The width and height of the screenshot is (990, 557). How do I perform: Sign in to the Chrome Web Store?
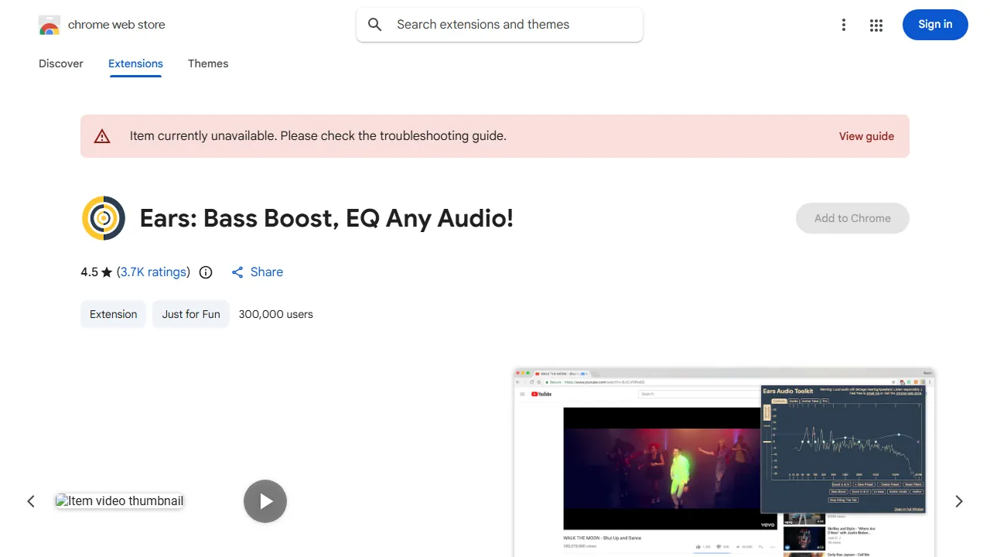tap(935, 25)
